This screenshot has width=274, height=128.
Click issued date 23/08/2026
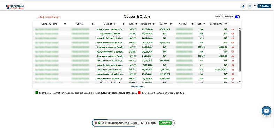147,29
